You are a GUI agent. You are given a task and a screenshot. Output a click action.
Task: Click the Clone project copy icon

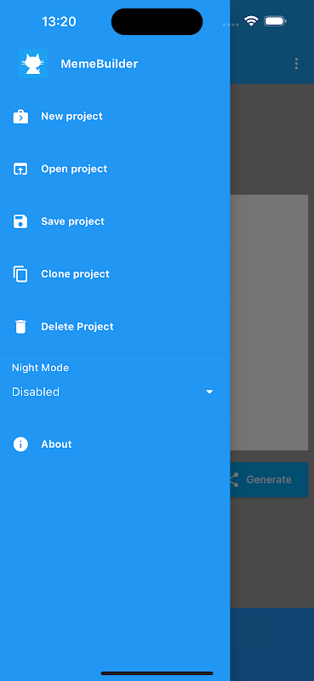click(x=20, y=274)
